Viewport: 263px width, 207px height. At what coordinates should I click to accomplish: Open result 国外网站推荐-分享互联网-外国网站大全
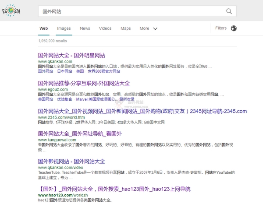click(84, 83)
